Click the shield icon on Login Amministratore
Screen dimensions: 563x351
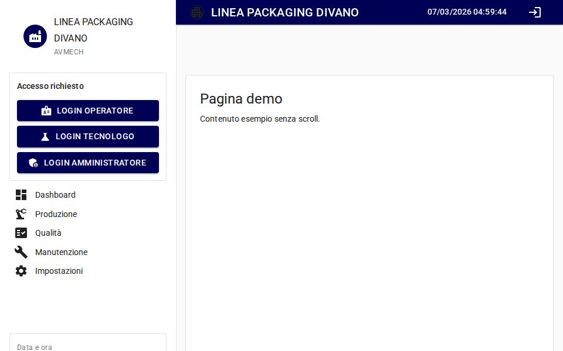(x=33, y=163)
